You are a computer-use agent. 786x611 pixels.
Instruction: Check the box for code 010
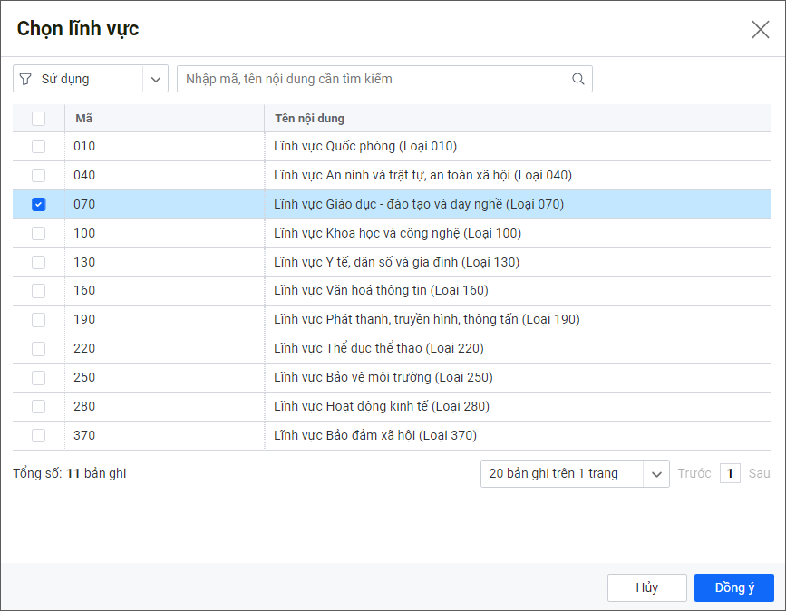(x=38, y=146)
